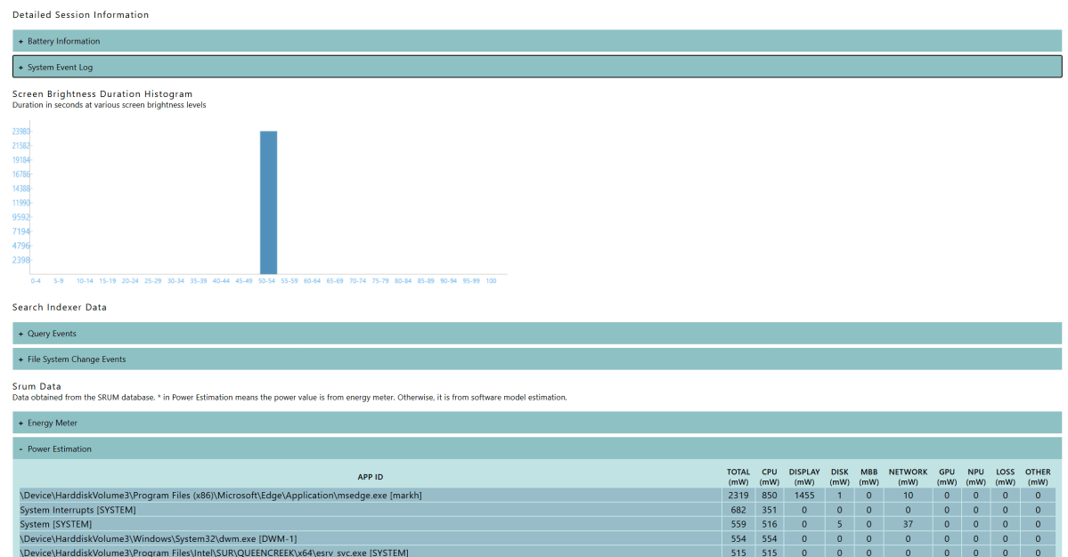This screenshot has height=557, width=1068.
Task: Click the Srum Data heading
Action: [x=37, y=385]
